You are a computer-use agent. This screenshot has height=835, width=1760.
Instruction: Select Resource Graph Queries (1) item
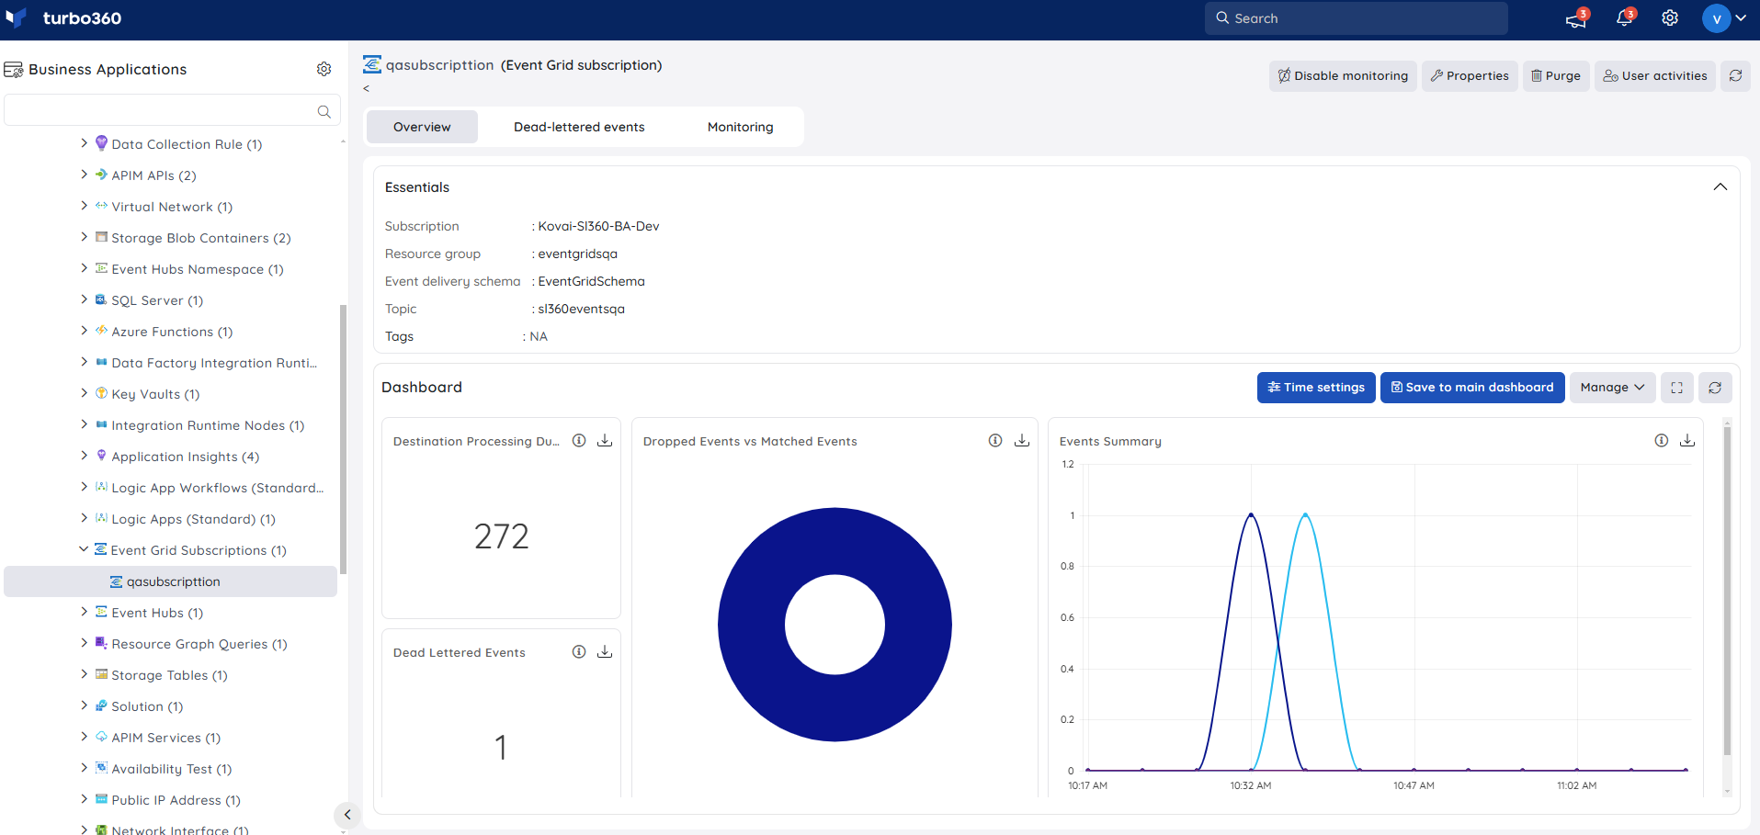coord(199,644)
